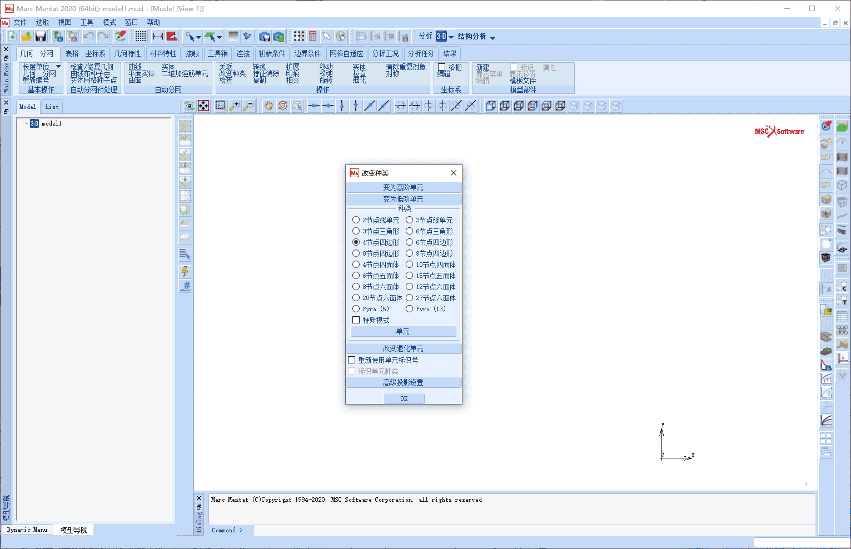
Task: Click the hash number icon in left strip
Action: point(185,286)
